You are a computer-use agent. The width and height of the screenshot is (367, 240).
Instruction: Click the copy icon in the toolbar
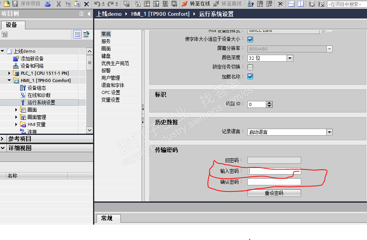click(68, 3)
